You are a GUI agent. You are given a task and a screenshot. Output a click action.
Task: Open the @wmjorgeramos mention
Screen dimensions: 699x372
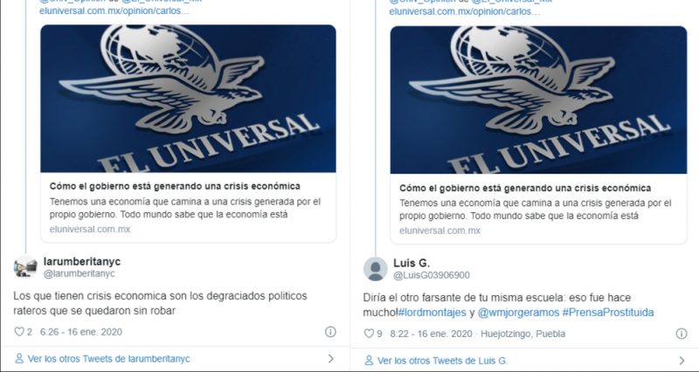518,313
